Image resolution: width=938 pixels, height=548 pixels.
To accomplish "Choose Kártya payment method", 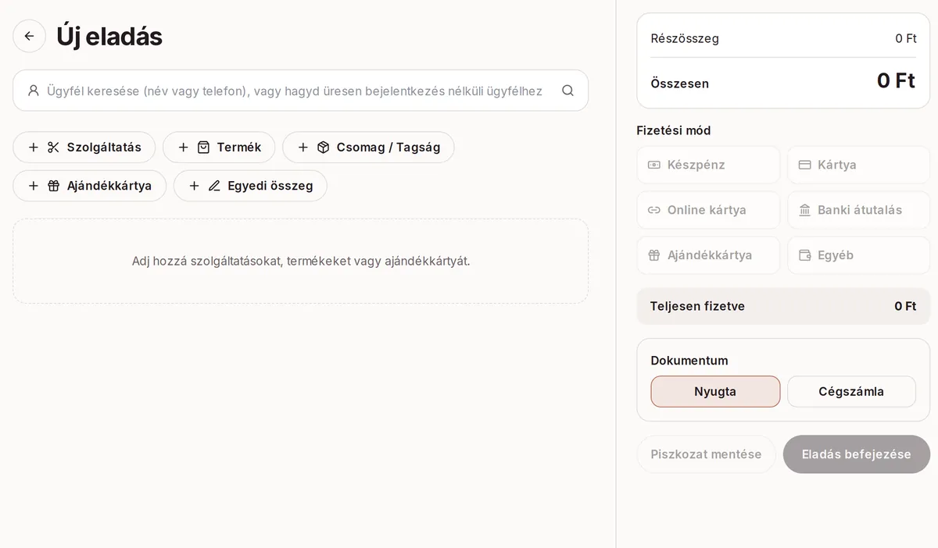I will click(858, 165).
